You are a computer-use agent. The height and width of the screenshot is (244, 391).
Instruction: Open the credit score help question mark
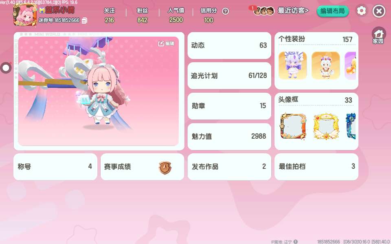[225, 11]
